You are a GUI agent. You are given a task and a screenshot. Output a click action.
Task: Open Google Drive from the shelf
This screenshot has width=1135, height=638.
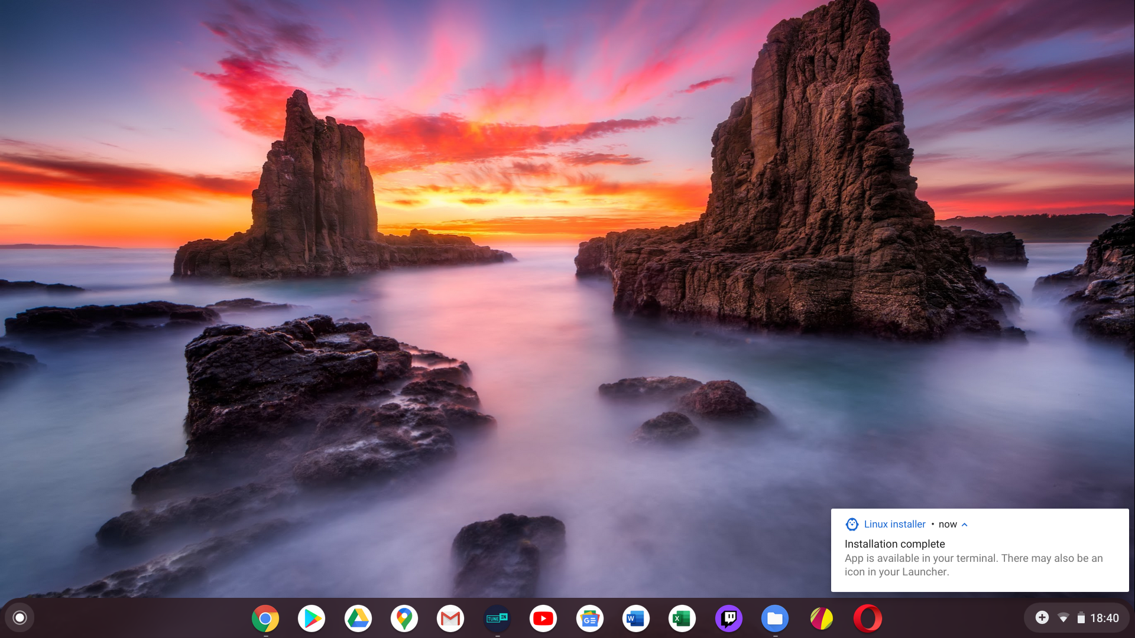point(358,619)
